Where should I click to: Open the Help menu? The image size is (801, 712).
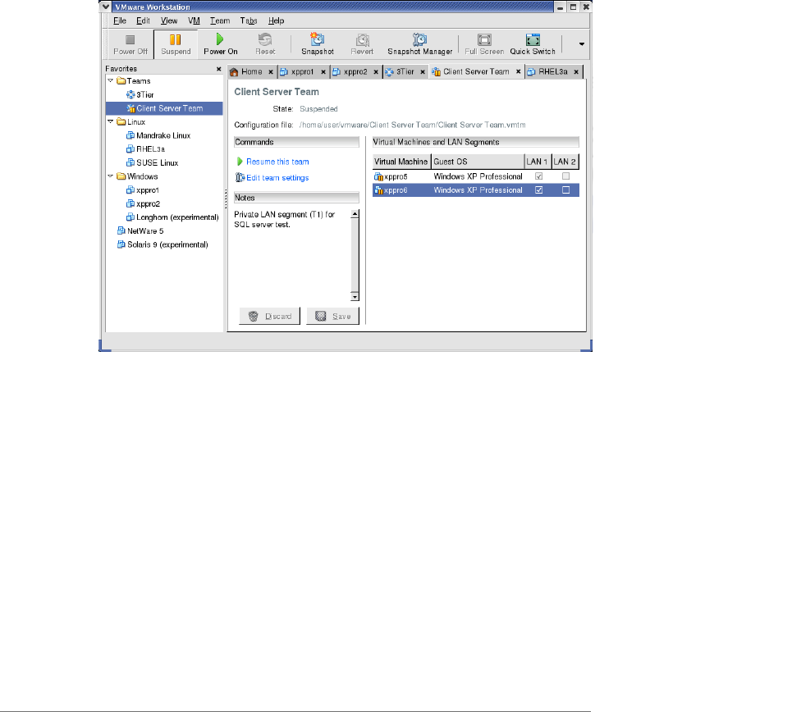tap(276, 21)
